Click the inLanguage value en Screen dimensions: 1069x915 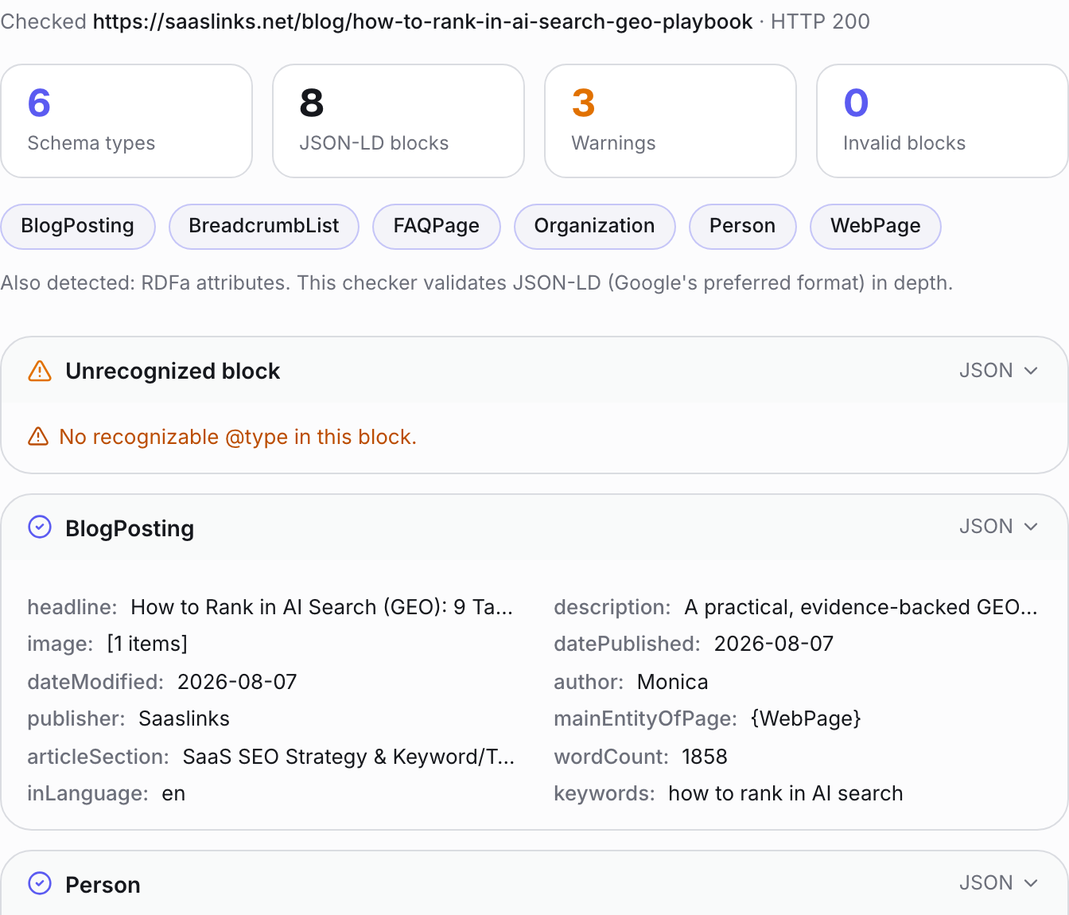click(173, 793)
